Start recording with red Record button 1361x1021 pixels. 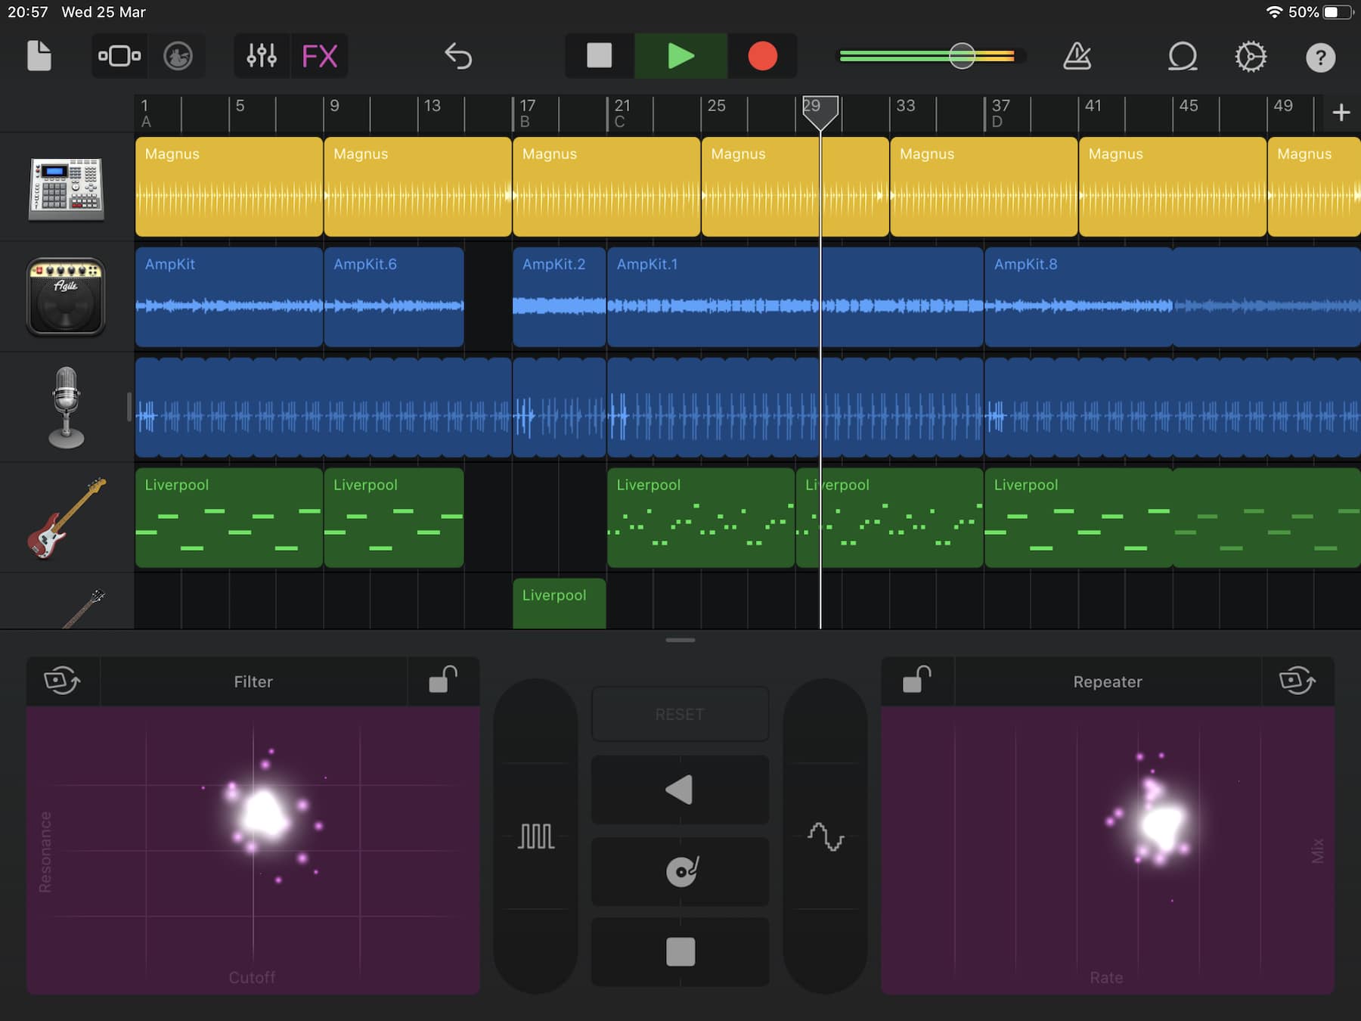click(762, 56)
